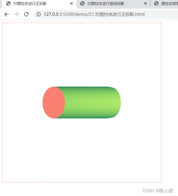Click the browser back arrow

pyautogui.click(x=7, y=14)
